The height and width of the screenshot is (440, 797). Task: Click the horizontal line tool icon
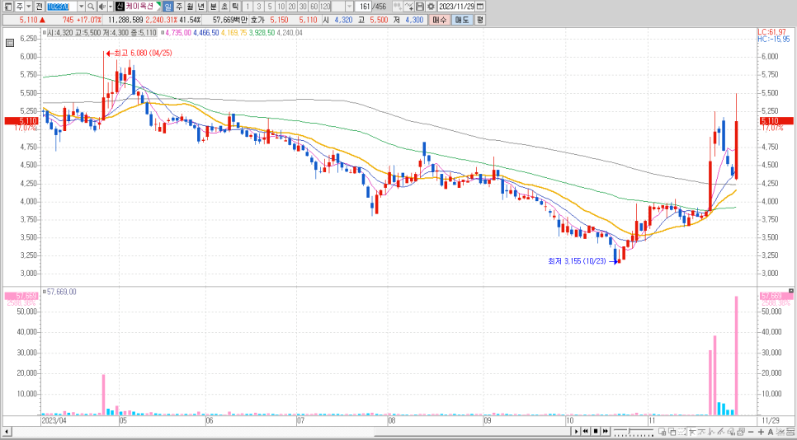[x=701, y=432]
